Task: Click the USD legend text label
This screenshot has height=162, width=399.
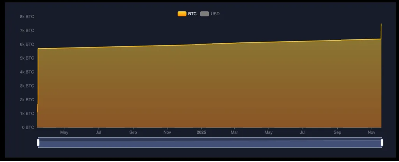Action: pyautogui.click(x=215, y=14)
